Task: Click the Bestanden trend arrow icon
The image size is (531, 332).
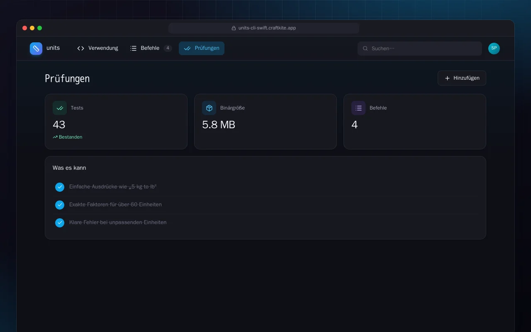Action: pos(55,137)
